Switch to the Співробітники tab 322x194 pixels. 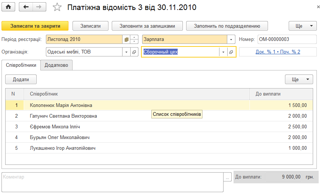tap(21, 65)
